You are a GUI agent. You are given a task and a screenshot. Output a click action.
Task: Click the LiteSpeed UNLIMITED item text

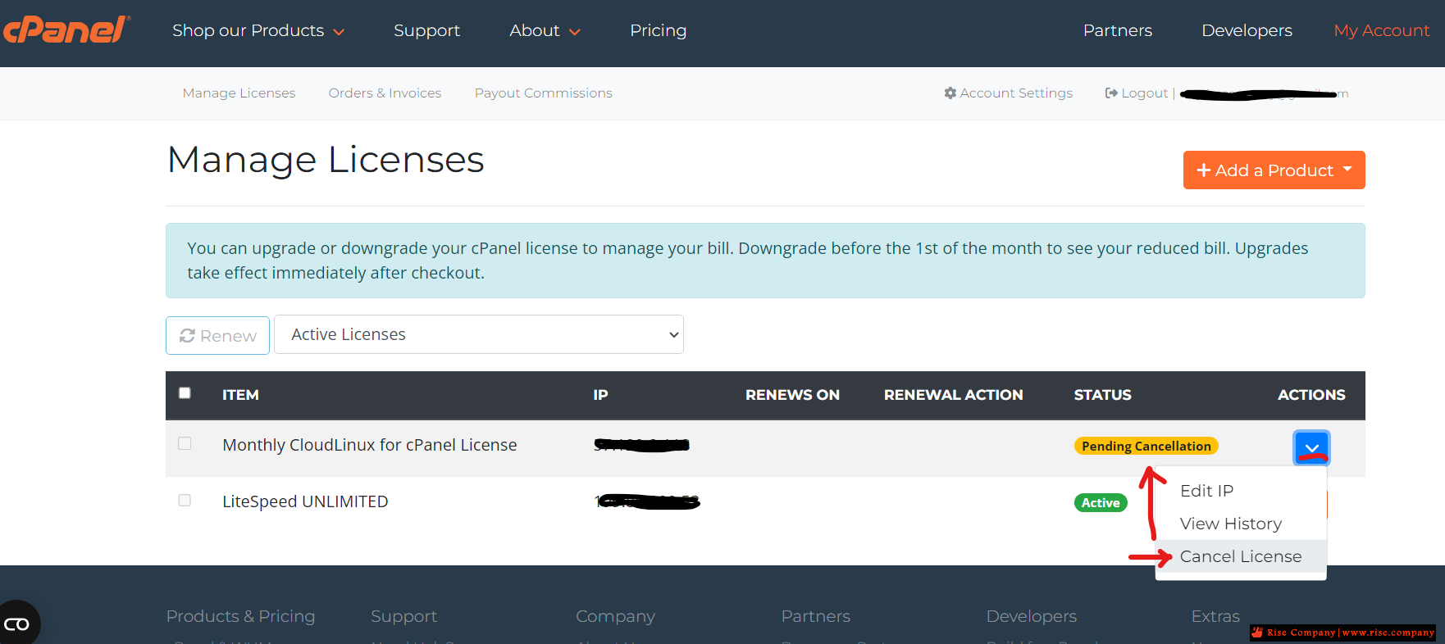coord(305,501)
